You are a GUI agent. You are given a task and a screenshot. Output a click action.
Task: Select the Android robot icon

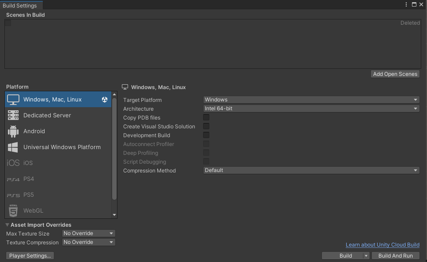point(13,131)
